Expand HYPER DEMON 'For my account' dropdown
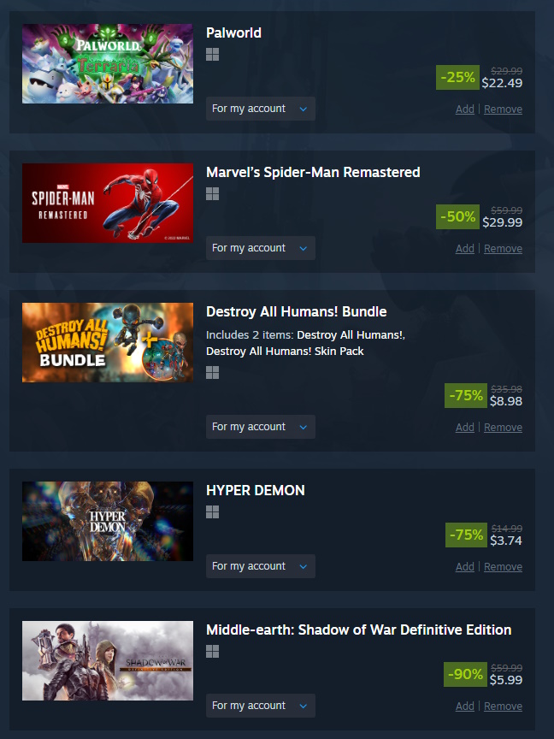 (x=261, y=566)
